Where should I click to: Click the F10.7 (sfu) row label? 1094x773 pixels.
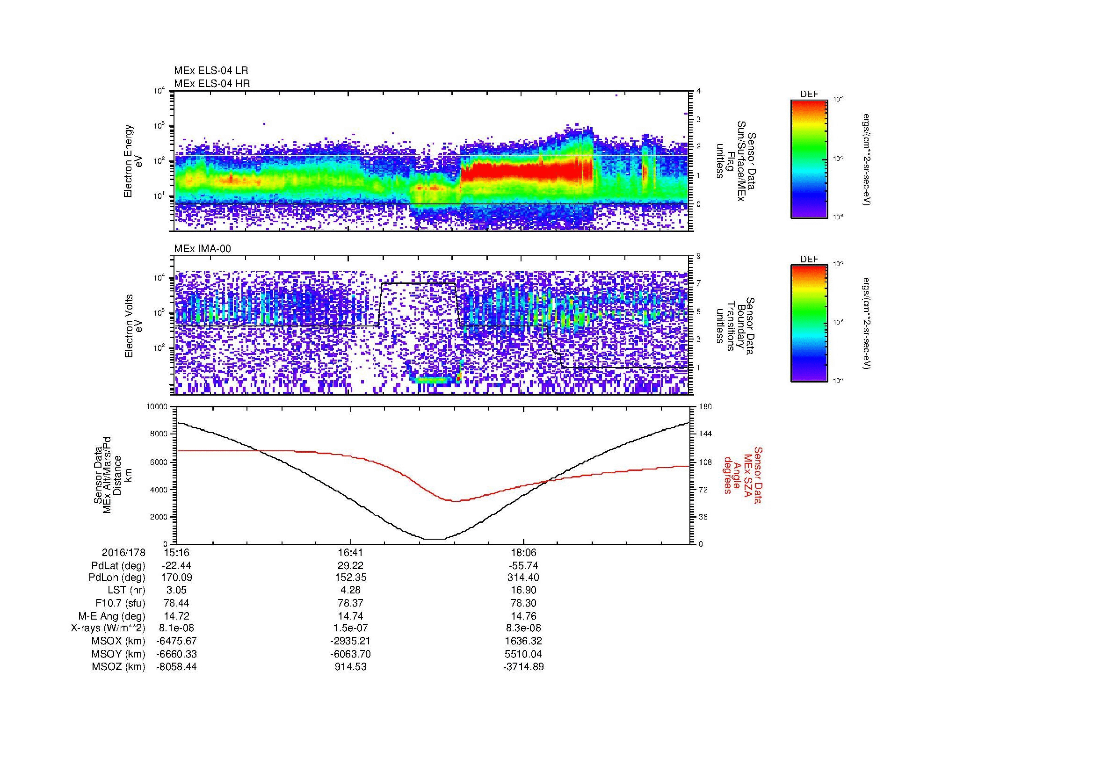pos(120,603)
